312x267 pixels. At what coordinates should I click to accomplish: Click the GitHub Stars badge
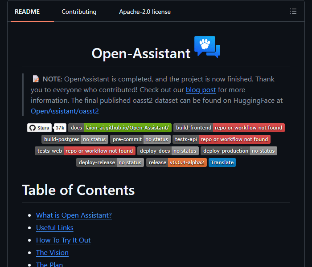tap(39, 128)
